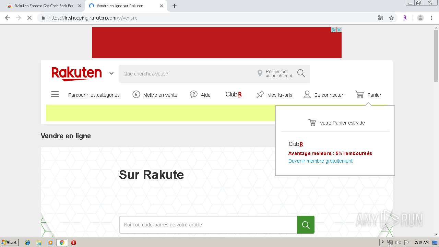Go back in browser history

point(8,18)
